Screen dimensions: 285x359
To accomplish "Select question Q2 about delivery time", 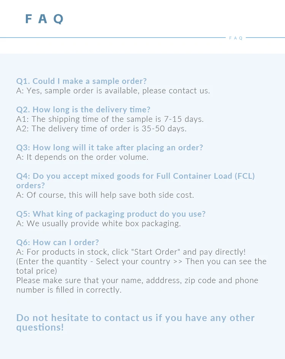I will 83,110.
